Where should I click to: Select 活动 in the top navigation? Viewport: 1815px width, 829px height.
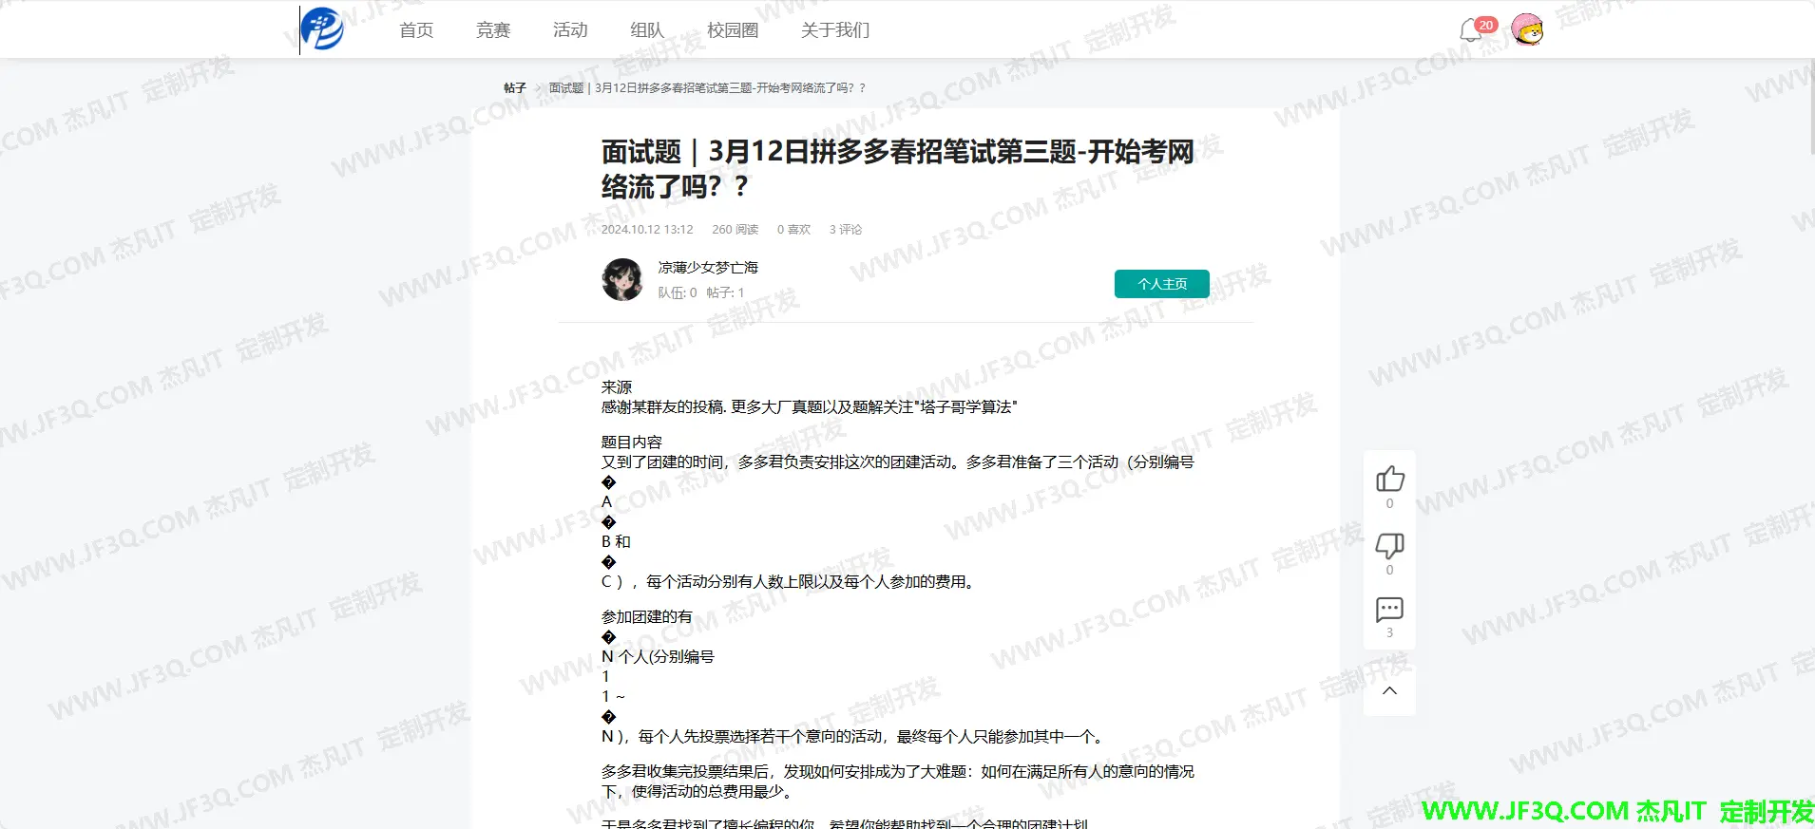click(x=570, y=30)
